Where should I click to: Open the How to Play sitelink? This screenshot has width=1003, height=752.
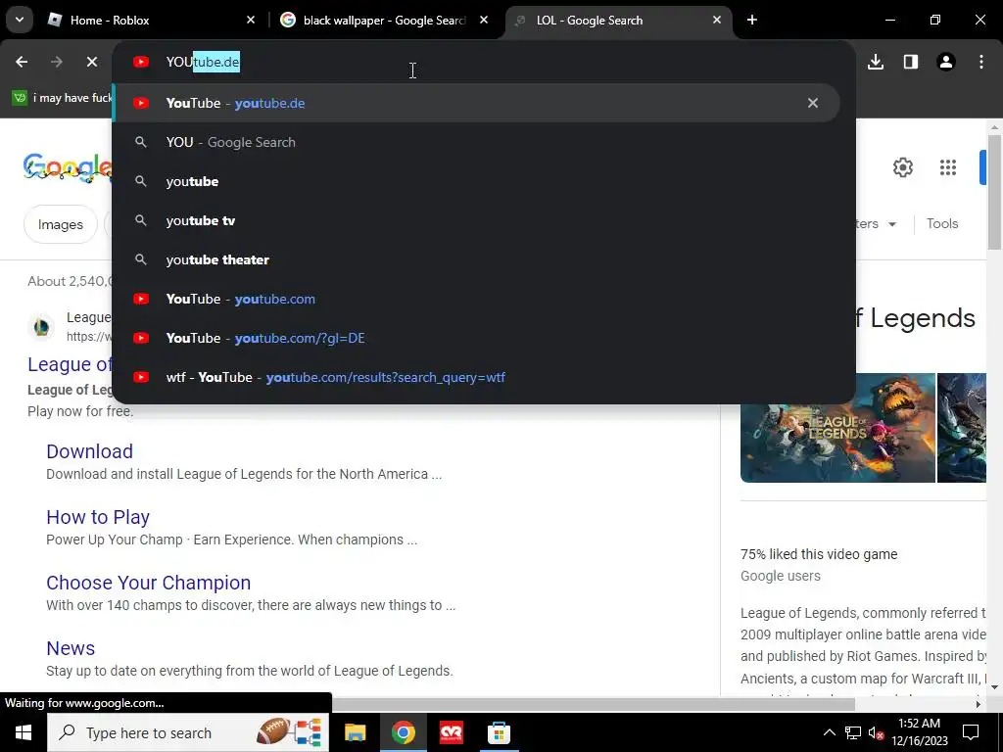point(98,517)
